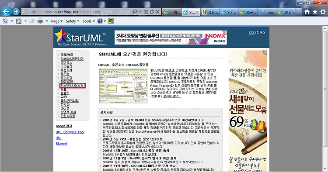Viewport: 328px width, 172px height.
Task: Click the RSS feeds icon
Action: (x=19, y=21)
